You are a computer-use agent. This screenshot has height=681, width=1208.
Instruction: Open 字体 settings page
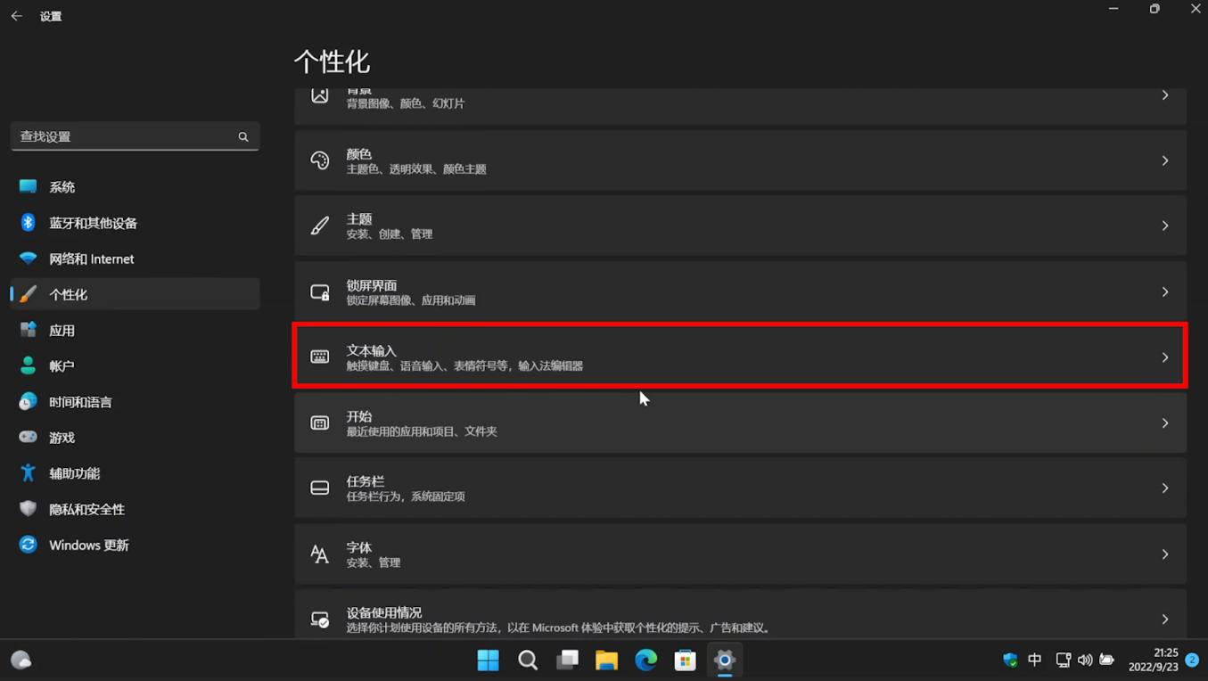[x=740, y=554]
